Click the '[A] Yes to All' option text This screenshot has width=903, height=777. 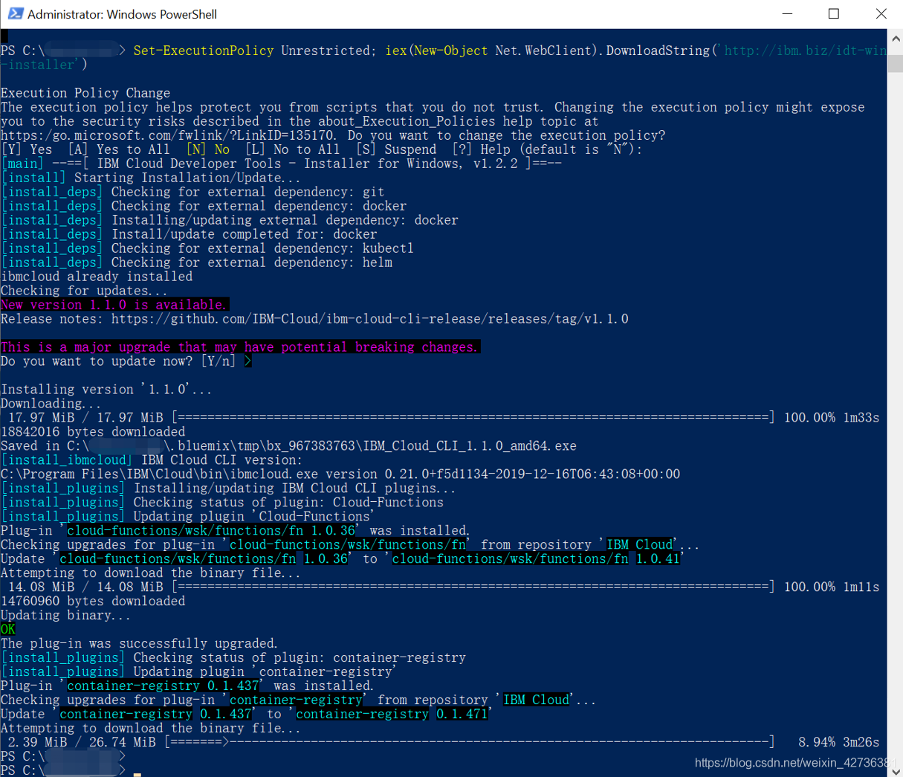pos(119,149)
